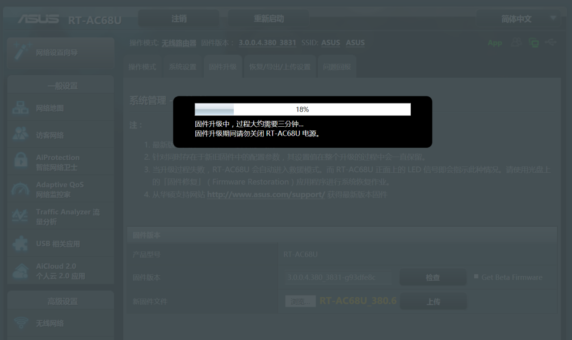Click the 重新启动 reboot button

269,19
